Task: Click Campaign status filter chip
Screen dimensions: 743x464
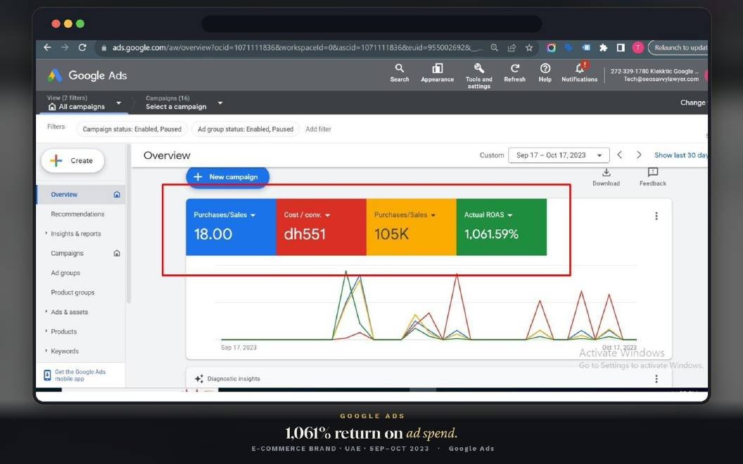Action: click(132, 129)
